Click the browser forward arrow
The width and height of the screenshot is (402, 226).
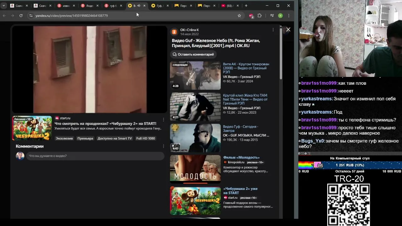(13, 15)
